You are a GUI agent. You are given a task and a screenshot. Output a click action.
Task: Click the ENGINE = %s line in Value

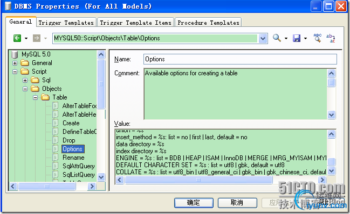tap(221, 158)
